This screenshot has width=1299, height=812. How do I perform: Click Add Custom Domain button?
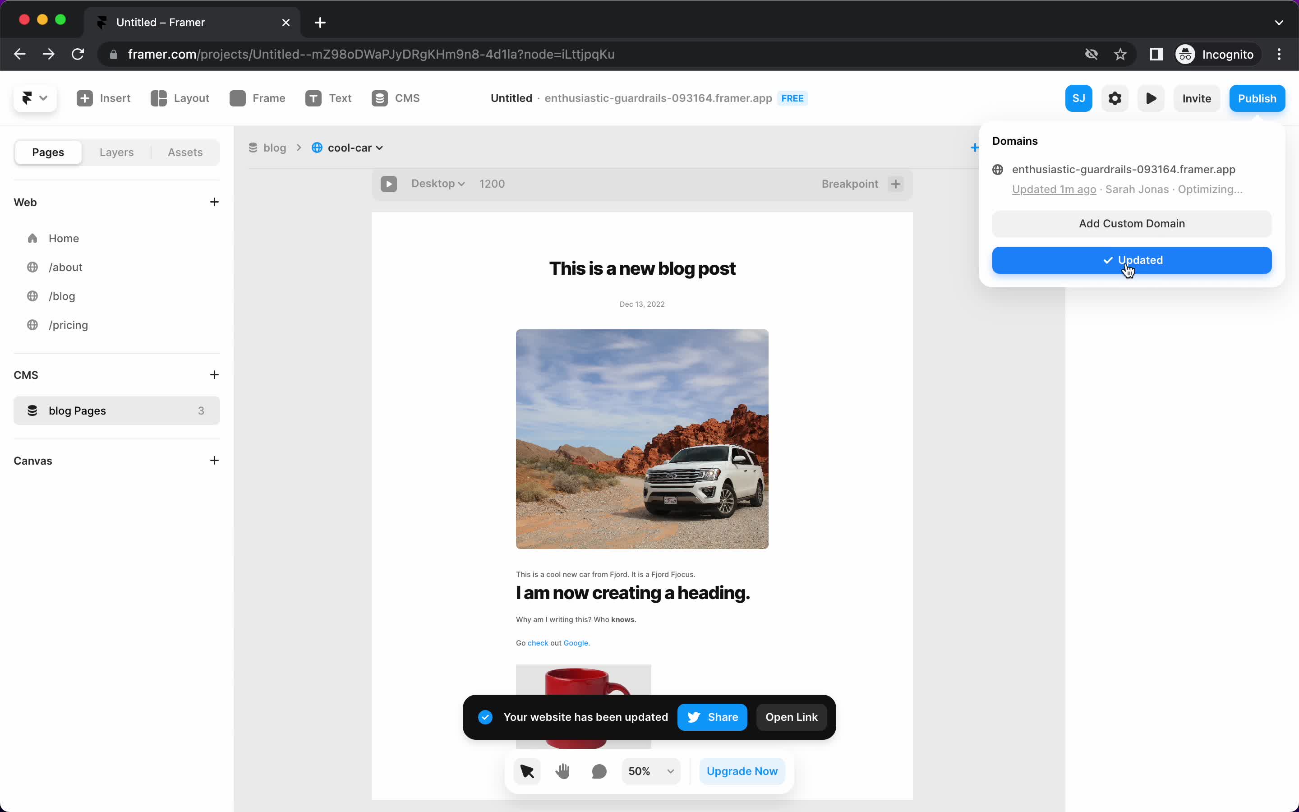click(1132, 224)
